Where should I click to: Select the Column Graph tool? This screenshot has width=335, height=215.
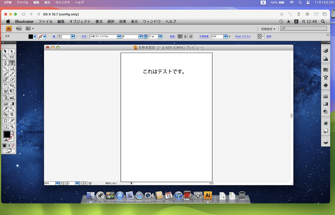pyautogui.click(x=12, y=97)
